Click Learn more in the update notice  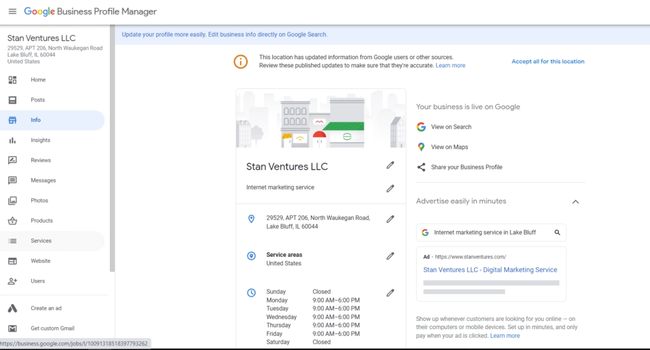click(x=450, y=65)
